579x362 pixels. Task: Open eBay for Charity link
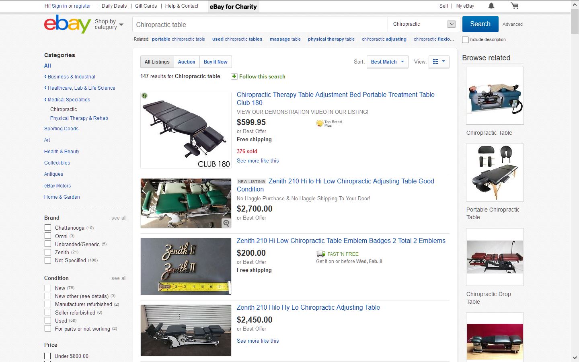(x=233, y=6)
